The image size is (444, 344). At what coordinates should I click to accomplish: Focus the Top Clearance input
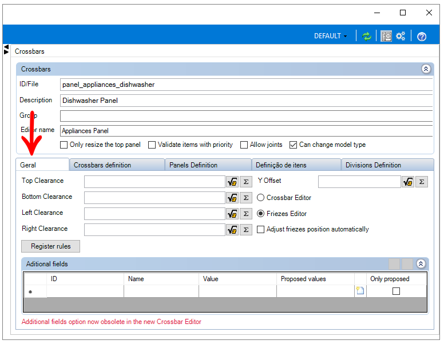point(154,182)
